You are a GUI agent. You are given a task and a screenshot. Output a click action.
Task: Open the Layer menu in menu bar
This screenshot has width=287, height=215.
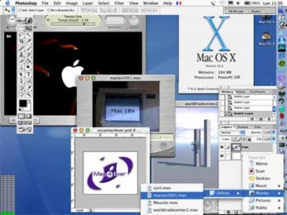point(88,3)
